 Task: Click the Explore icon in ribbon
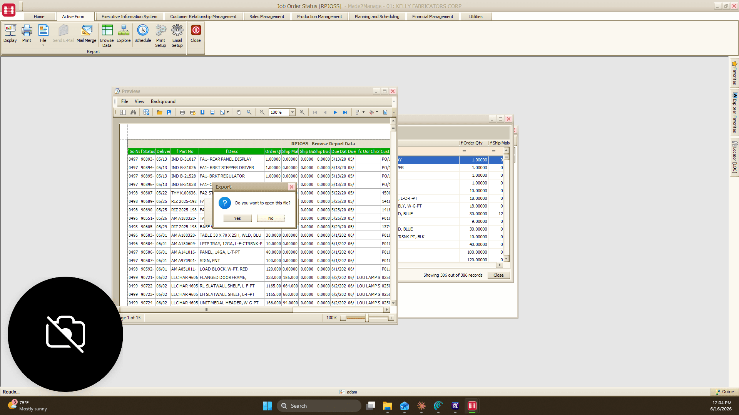point(124,33)
